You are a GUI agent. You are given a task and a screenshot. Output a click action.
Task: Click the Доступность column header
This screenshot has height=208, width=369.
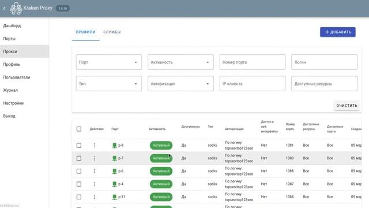click(190, 127)
